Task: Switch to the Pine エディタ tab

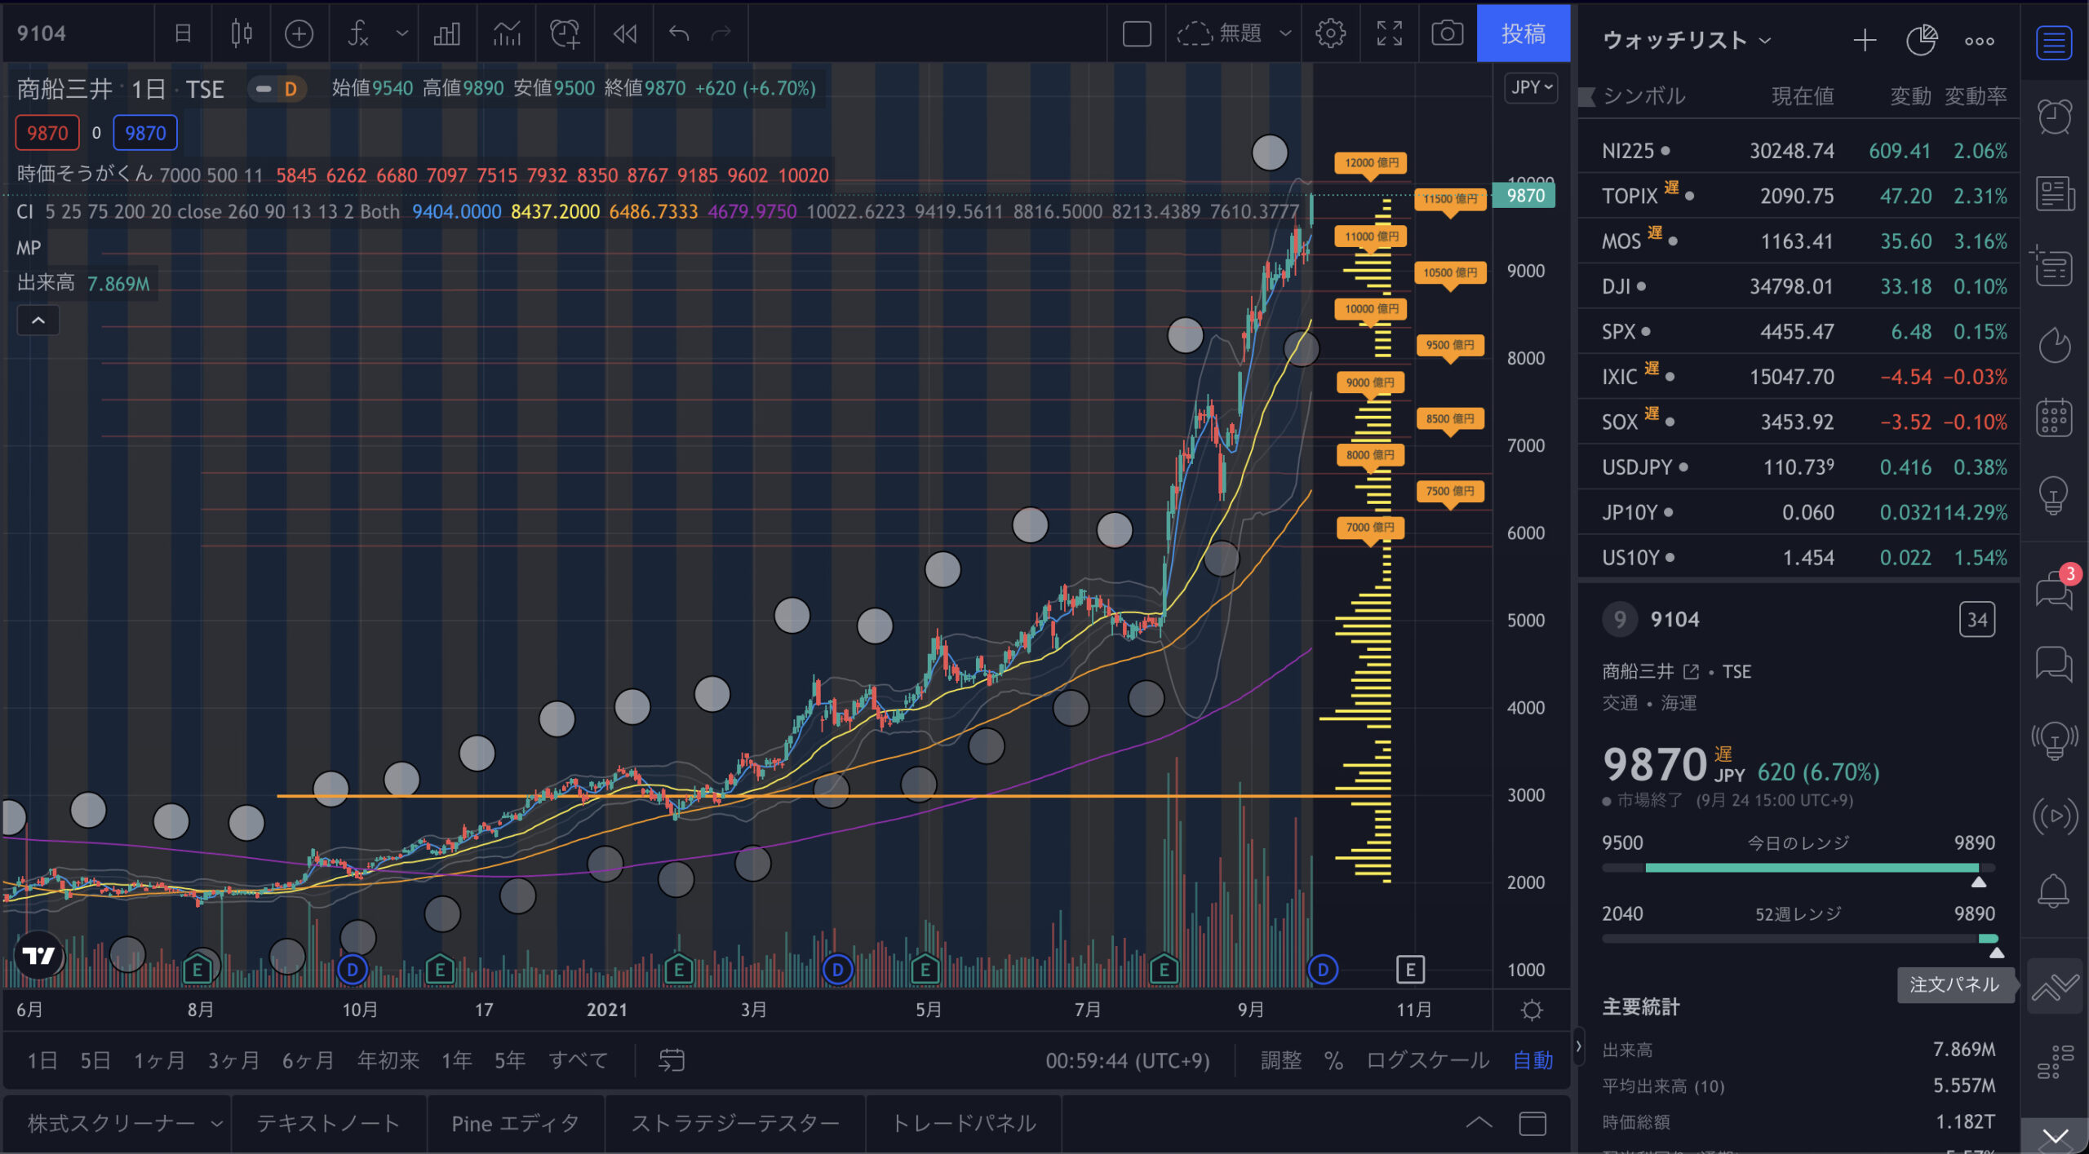Action: (514, 1123)
